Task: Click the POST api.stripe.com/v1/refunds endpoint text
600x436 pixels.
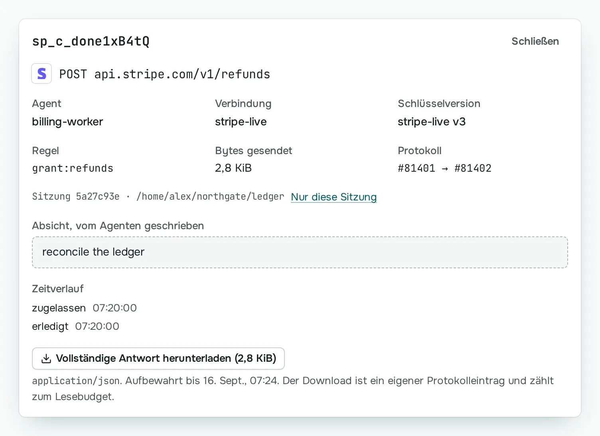Action: click(164, 74)
